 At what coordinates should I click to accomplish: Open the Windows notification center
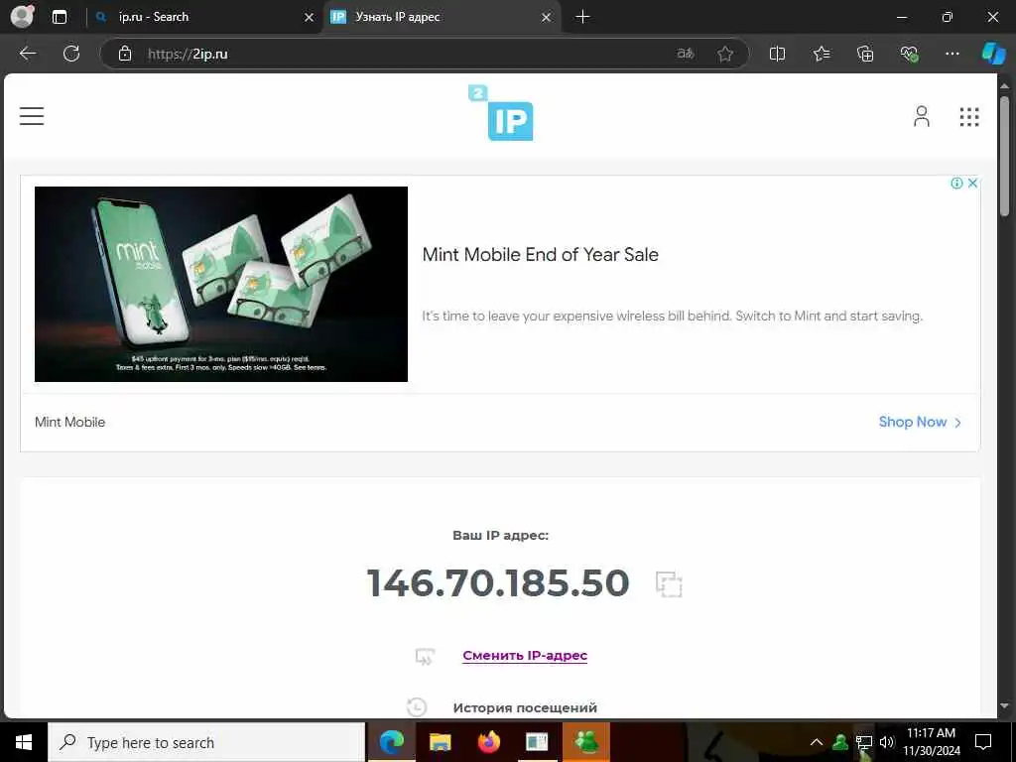click(983, 742)
